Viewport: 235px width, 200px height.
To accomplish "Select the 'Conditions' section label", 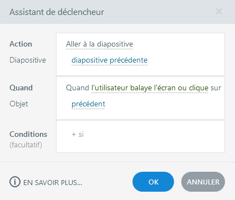I will [x=28, y=135].
